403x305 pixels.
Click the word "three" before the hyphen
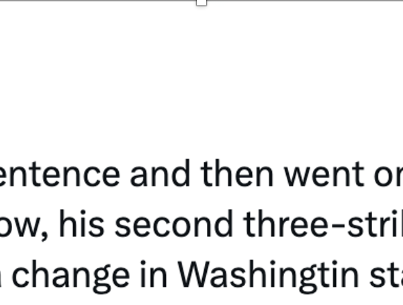(x=286, y=224)
